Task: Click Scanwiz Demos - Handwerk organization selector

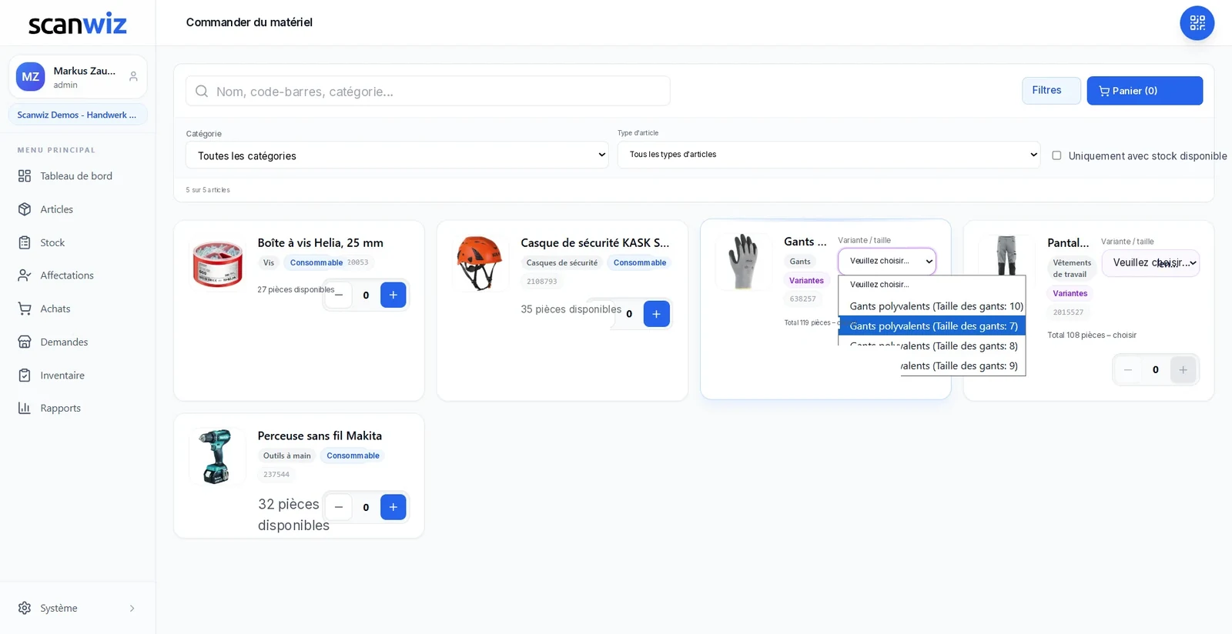Action: (x=78, y=115)
